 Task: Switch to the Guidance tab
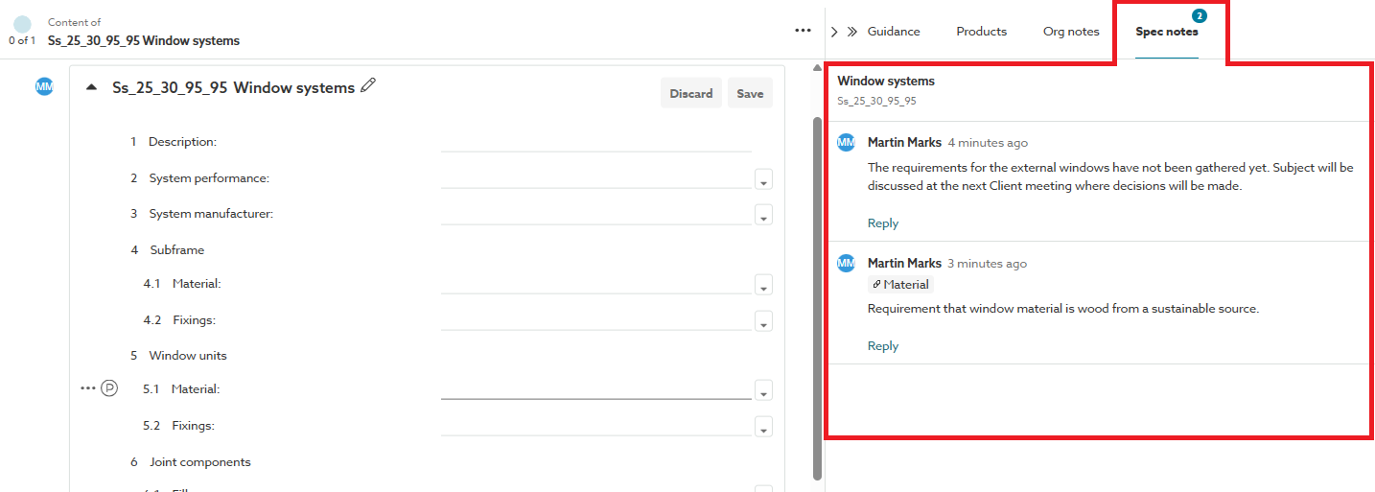point(894,32)
